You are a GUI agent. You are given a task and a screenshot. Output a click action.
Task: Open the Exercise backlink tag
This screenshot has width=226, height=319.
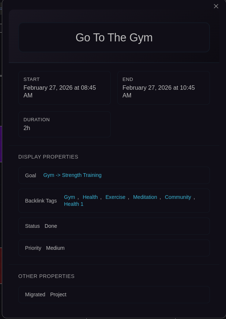click(x=115, y=197)
